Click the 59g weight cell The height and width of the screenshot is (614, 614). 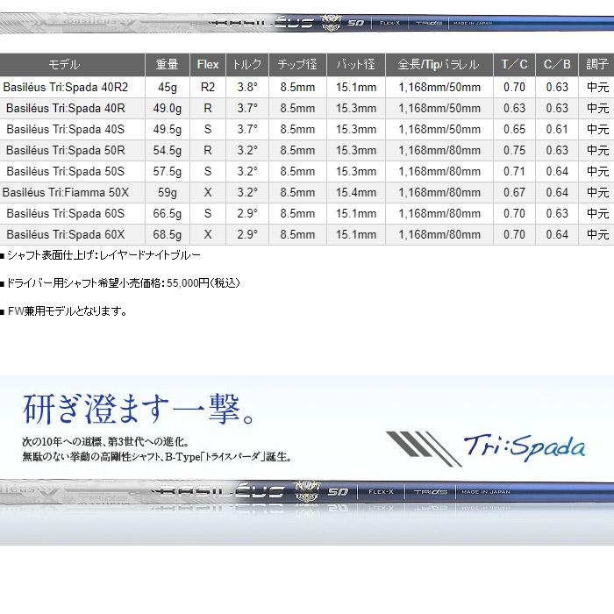(x=168, y=193)
